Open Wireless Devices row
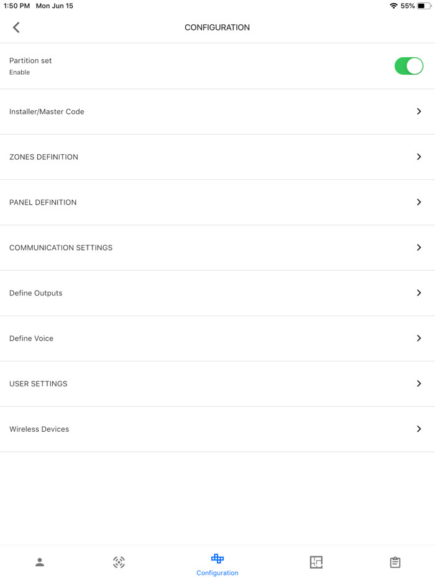Viewport: 435px width, 581px height. tap(39, 429)
